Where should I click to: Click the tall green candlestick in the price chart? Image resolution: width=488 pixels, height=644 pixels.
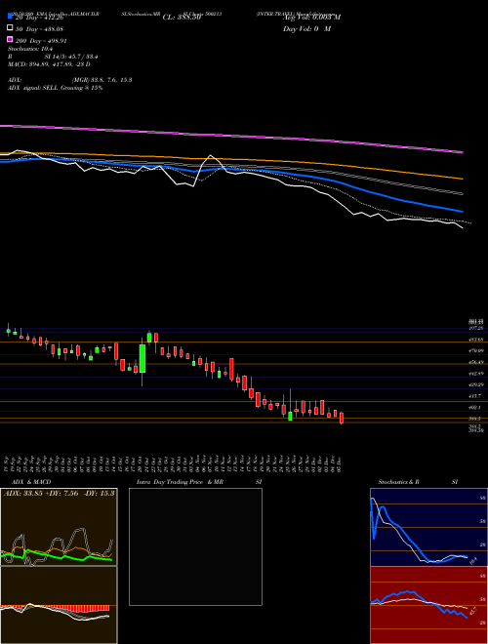tap(142, 358)
